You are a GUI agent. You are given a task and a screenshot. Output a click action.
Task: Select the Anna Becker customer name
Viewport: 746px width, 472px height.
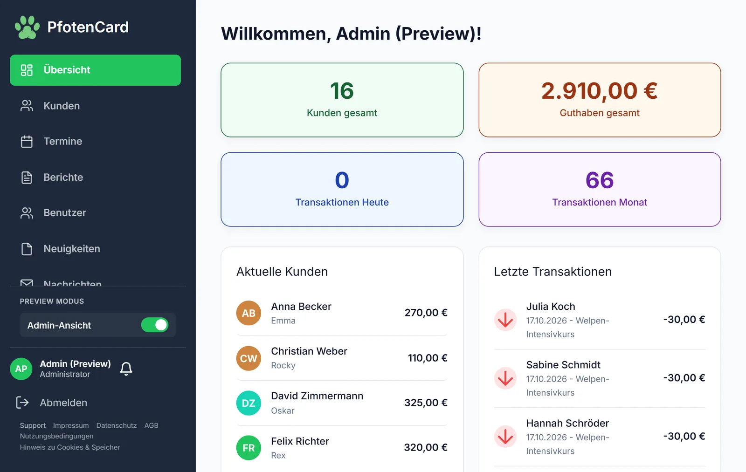click(x=301, y=307)
